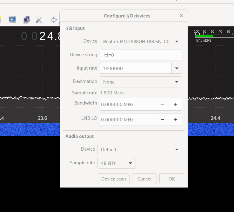Confirm settings with the OK button
Image resolution: width=234 pixels, height=212 pixels.
[172, 179]
